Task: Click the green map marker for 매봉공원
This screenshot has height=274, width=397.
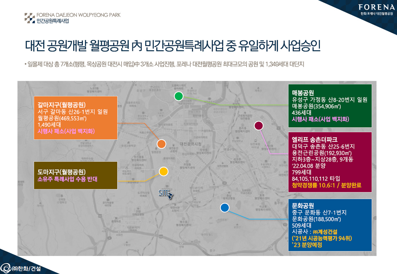Action: click(179, 96)
